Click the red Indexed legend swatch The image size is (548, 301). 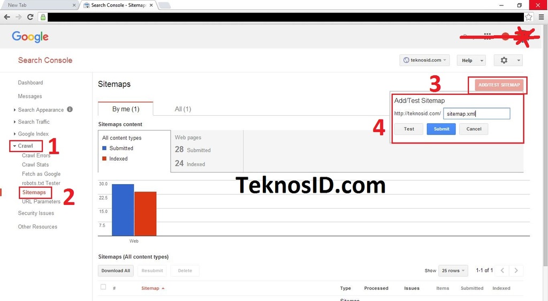coord(104,159)
